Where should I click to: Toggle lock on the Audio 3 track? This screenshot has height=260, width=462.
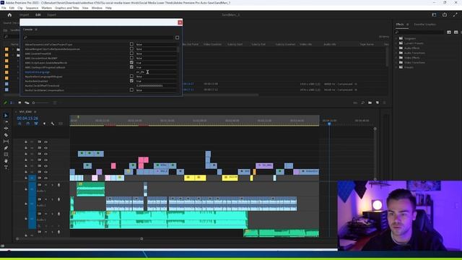26,218
